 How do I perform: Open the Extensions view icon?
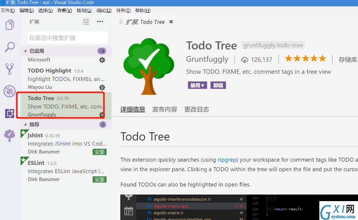(9, 113)
